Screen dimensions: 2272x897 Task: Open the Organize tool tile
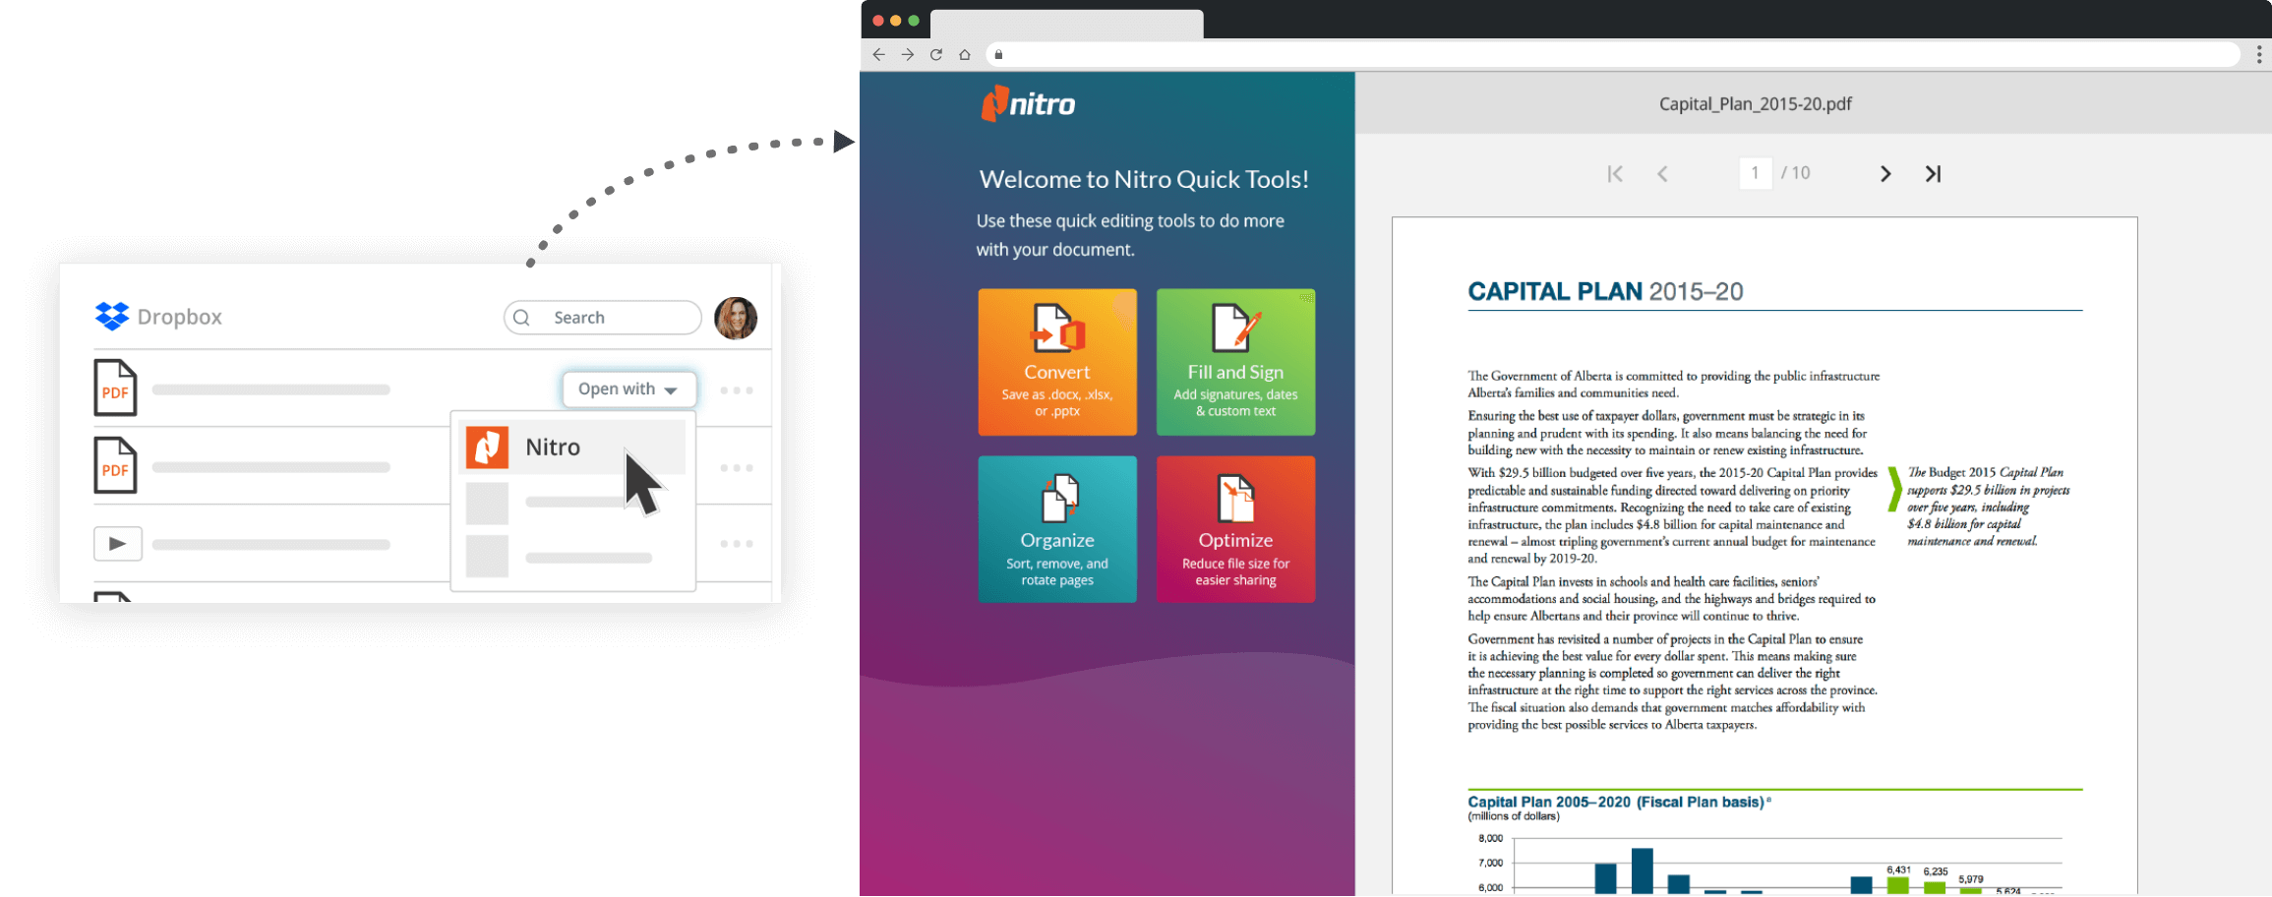pos(1057,529)
